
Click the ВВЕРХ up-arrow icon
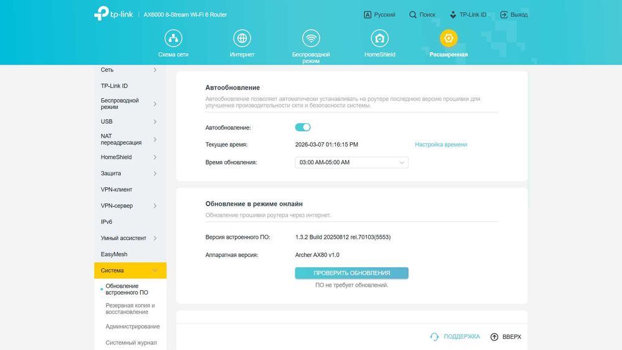[494, 336]
